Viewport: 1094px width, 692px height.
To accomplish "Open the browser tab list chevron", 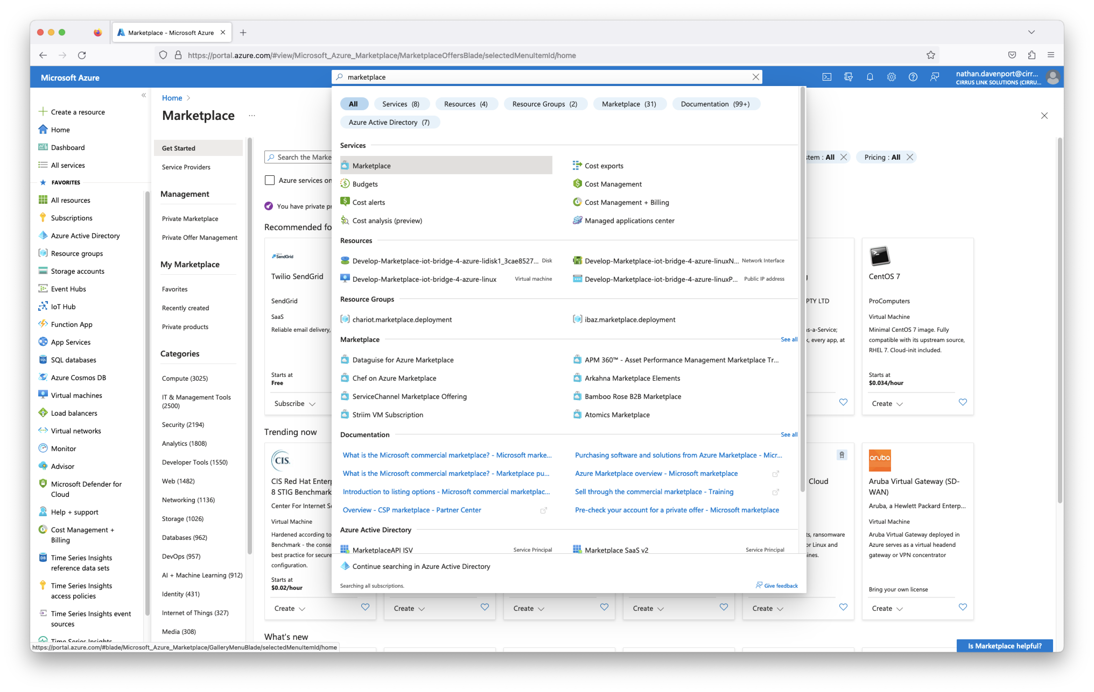I will pos(1031,32).
